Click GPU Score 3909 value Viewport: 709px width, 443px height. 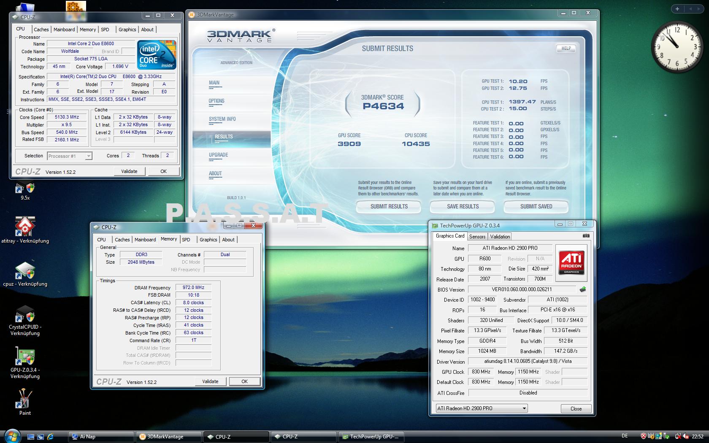(x=349, y=144)
